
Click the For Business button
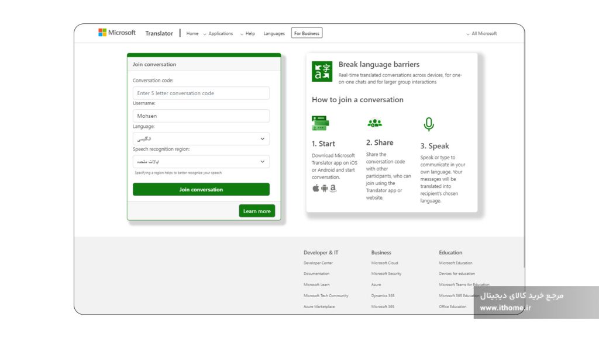[307, 33]
